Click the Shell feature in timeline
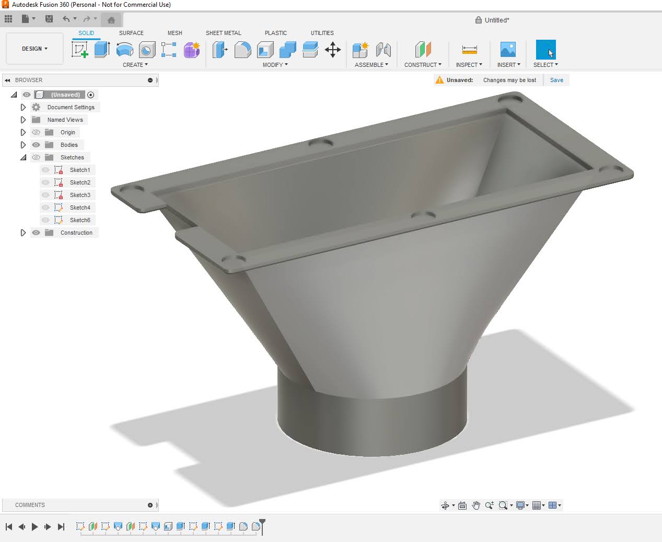Image resolution: width=662 pixels, height=542 pixels. coord(168,526)
